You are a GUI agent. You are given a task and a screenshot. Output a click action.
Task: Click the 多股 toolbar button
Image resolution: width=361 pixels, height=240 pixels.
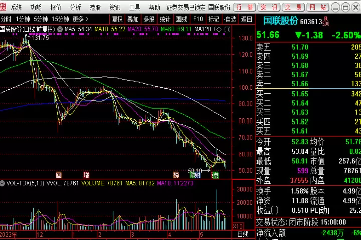coord(149,19)
